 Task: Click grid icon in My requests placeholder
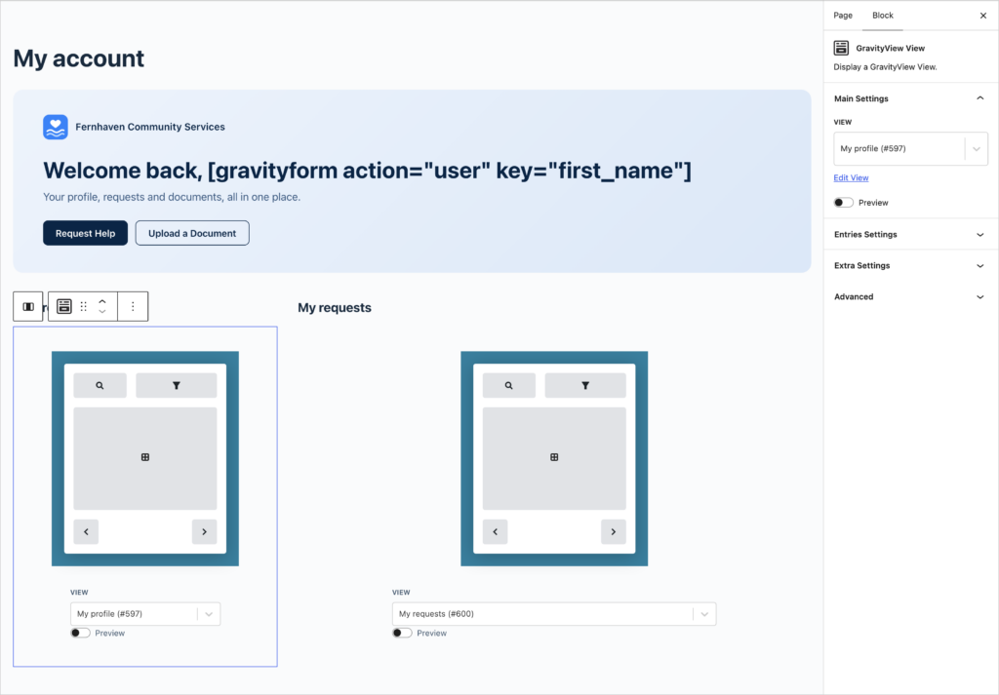pyautogui.click(x=554, y=457)
